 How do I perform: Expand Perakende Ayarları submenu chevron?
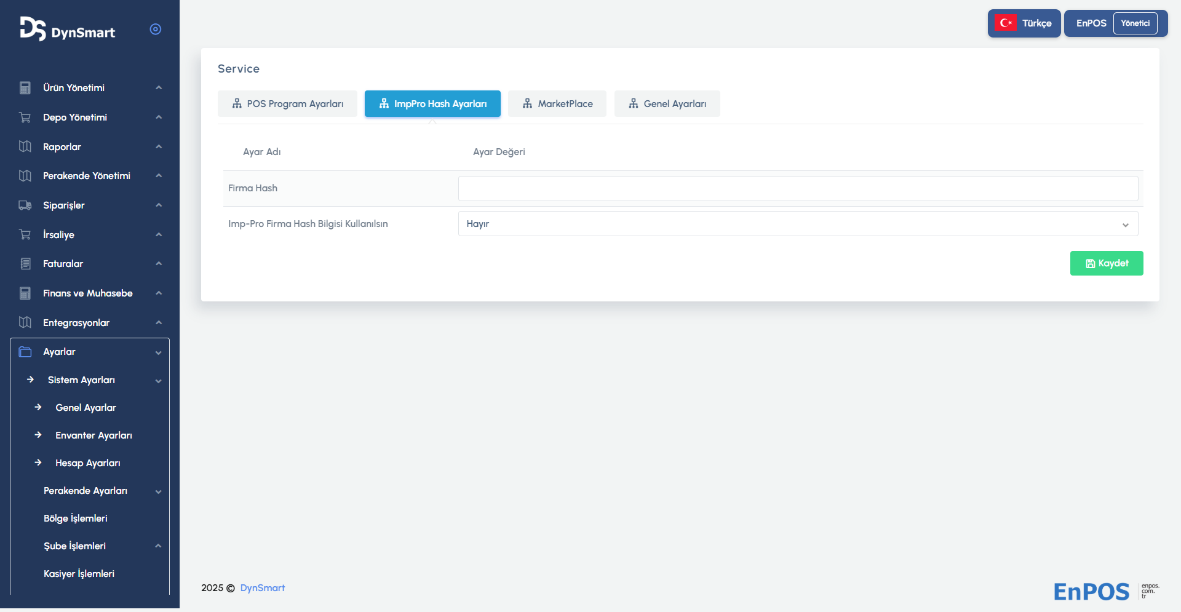[x=159, y=491]
